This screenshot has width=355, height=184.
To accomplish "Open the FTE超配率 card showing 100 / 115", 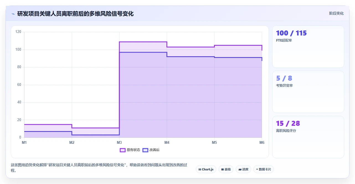I will (308, 47).
